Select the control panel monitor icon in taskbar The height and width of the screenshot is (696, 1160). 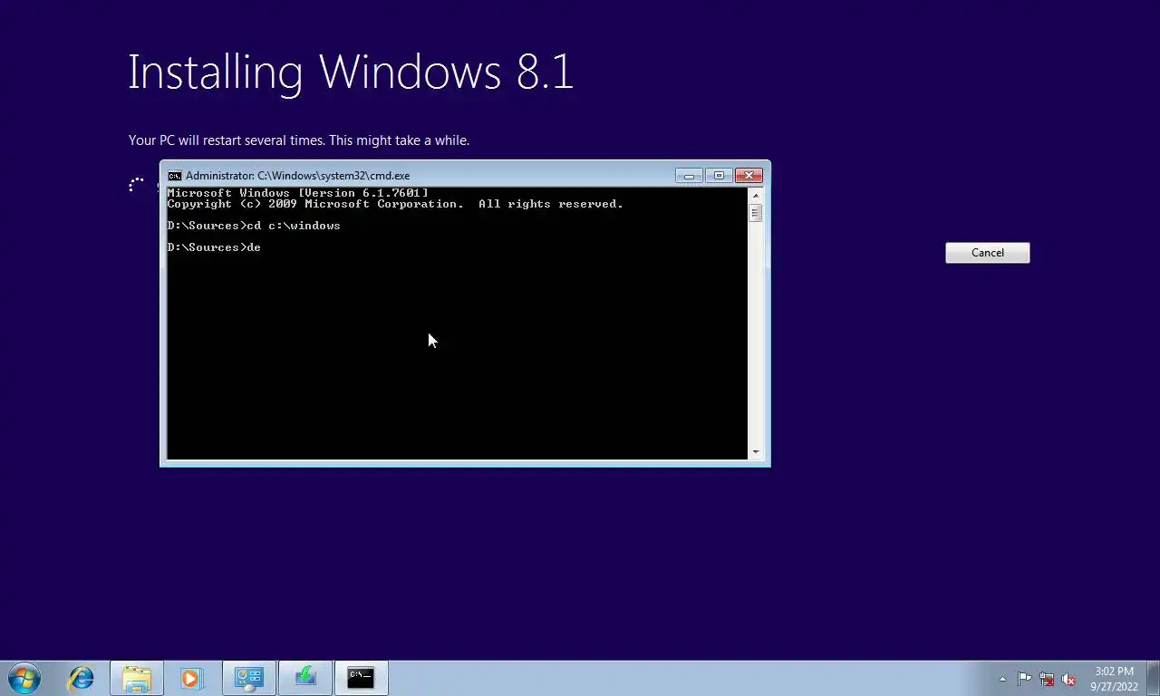(248, 678)
